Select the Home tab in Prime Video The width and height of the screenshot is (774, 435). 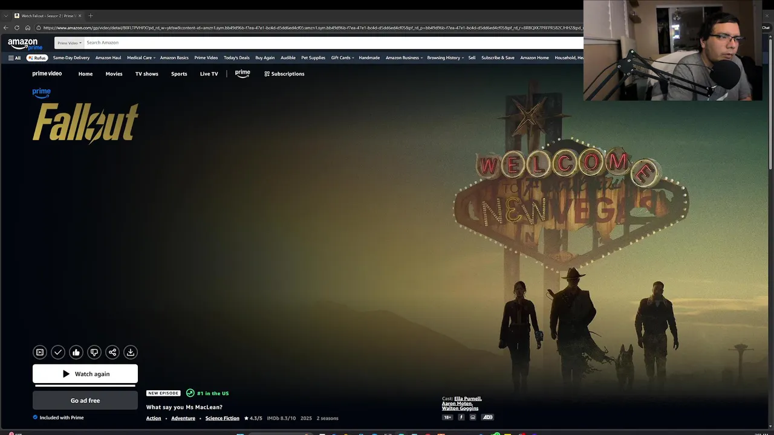click(85, 74)
